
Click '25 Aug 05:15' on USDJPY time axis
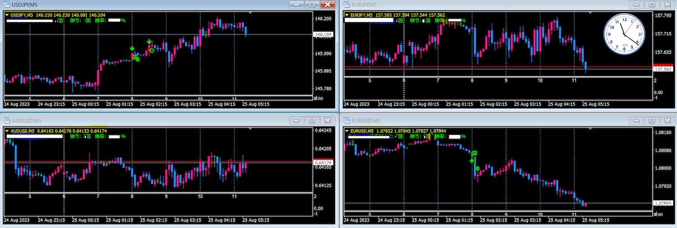(256, 103)
